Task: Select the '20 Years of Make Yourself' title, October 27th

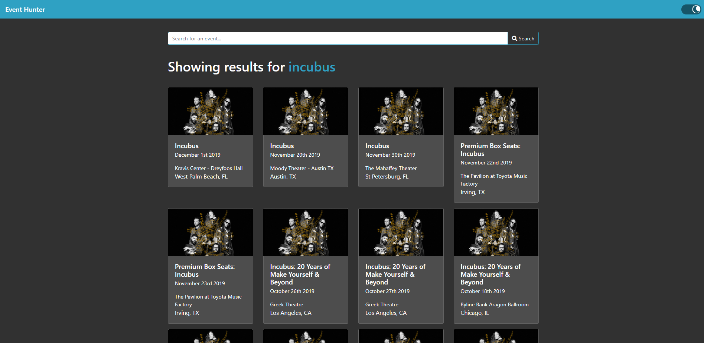Action: [395, 274]
